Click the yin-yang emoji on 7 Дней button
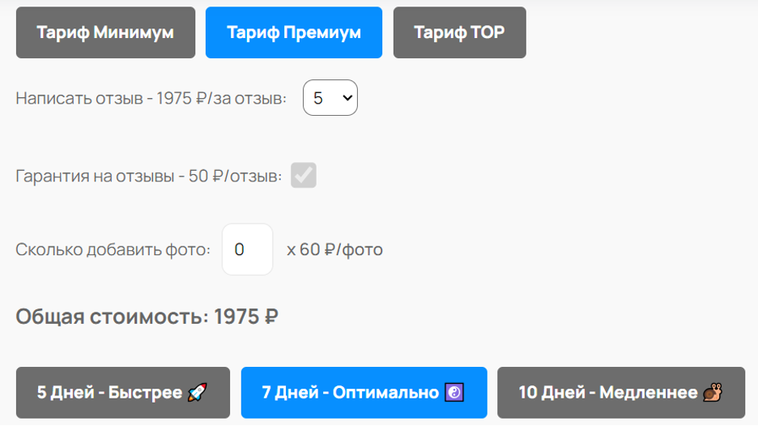Viewport: 758px width, 426px height. (454, 393)
